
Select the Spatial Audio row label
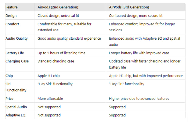tap(16, 107)
